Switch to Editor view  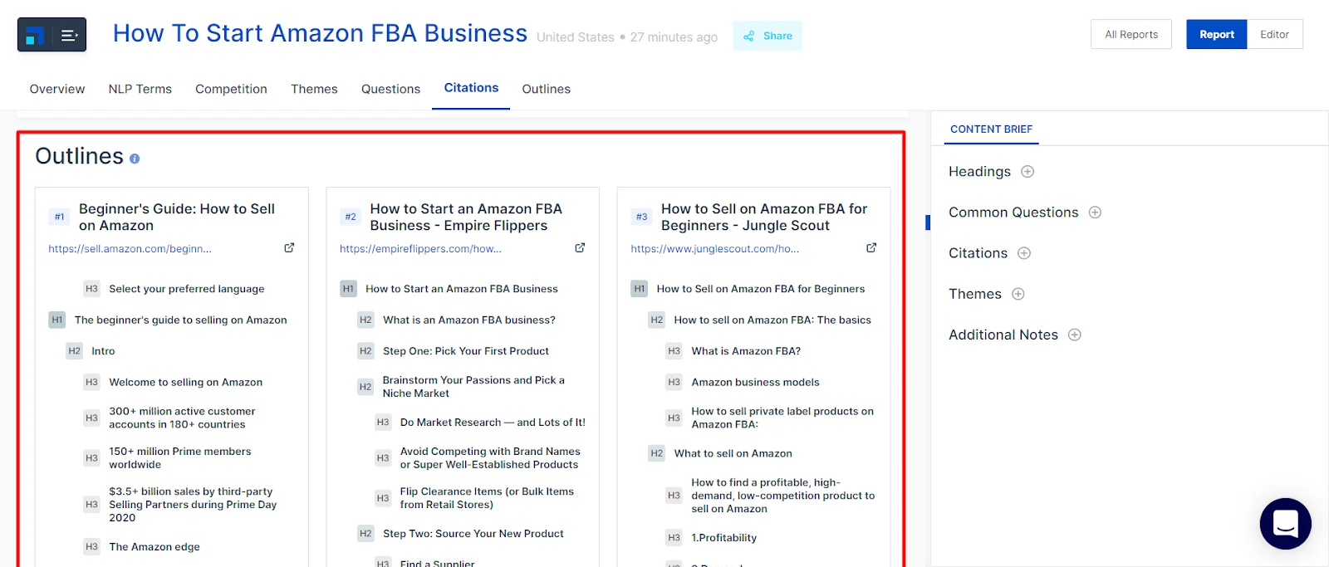click(1275, 34)
